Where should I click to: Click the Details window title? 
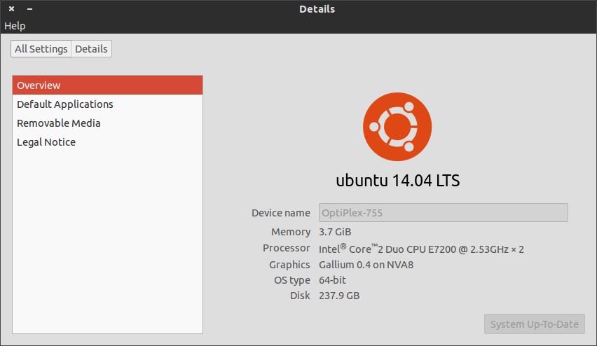(x=317, y=9)
